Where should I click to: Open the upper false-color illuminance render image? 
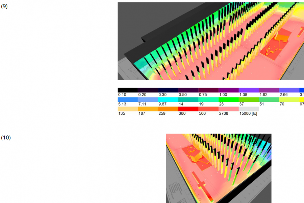pyautogui.click(x=211, y=41)
